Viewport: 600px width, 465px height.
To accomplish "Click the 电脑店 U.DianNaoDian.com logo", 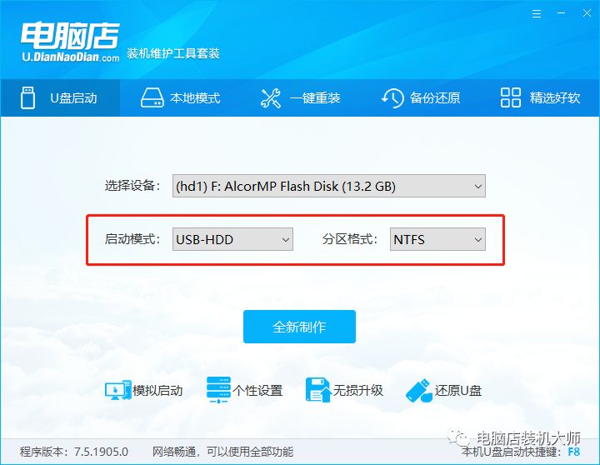I will tap(70, 42).
